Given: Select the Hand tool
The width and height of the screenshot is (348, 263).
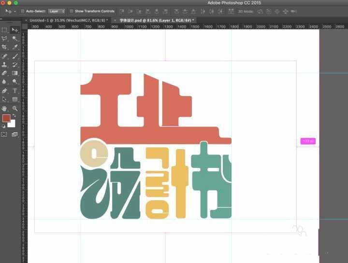Looking at the screenshot, I should pyautogui.click(x=4, y=109).
